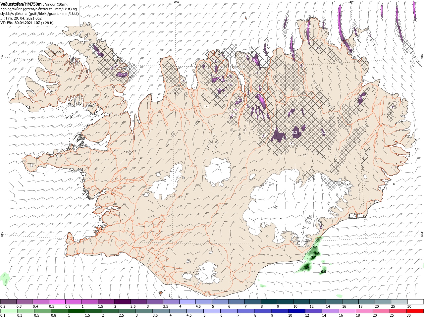Click the '1.3' rain value off the southeast coast

pos(316,253)
